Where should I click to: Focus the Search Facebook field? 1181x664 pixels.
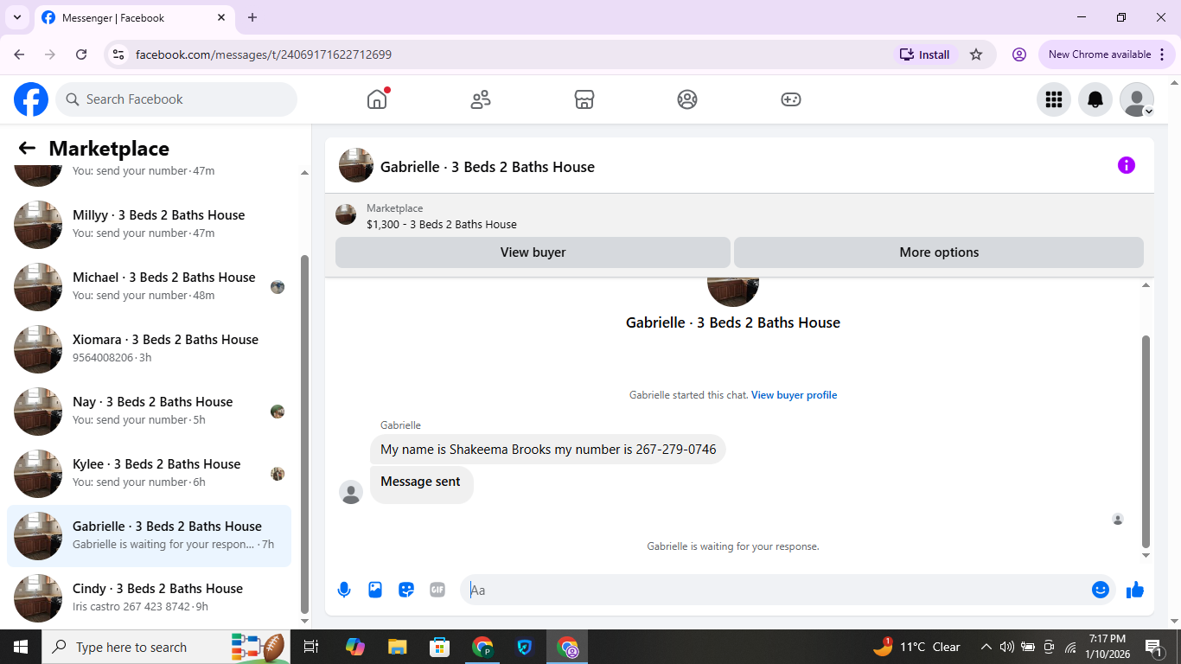[176, 99]
